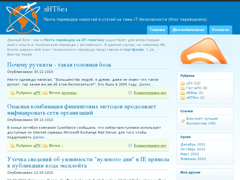Open the Октябрь 2010 archive
The width and height of the screenshot is (240, 180).
[x=193, y=149]
